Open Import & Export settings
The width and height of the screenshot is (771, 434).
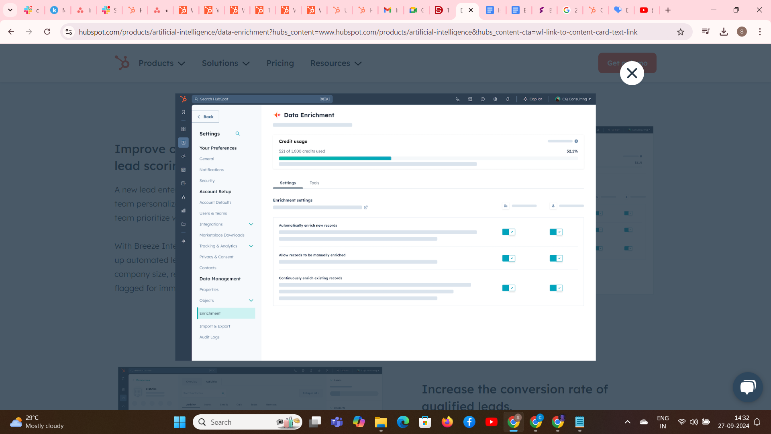215,326
